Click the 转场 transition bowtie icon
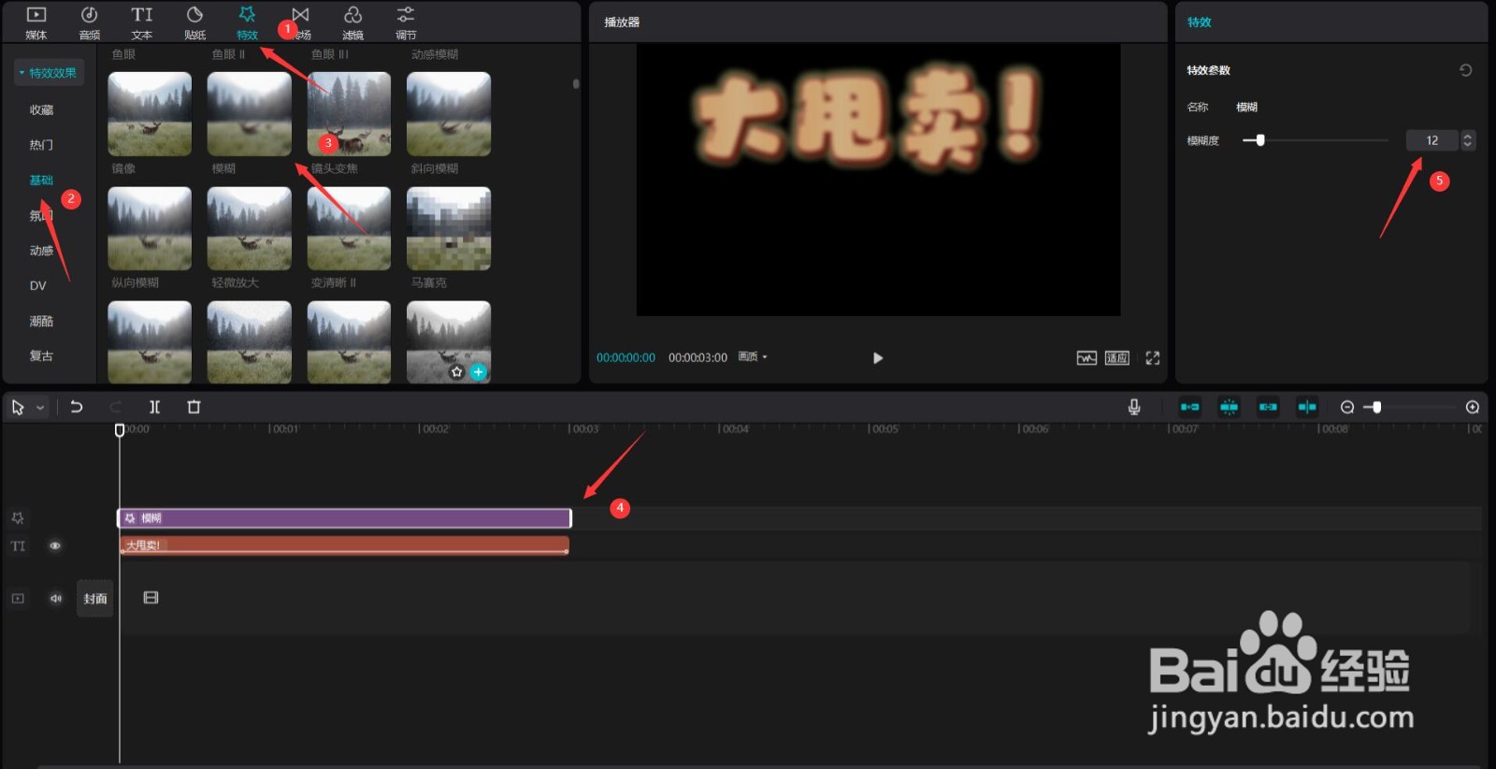Viewport: 1496px width, 769px height. coord(300,14)
